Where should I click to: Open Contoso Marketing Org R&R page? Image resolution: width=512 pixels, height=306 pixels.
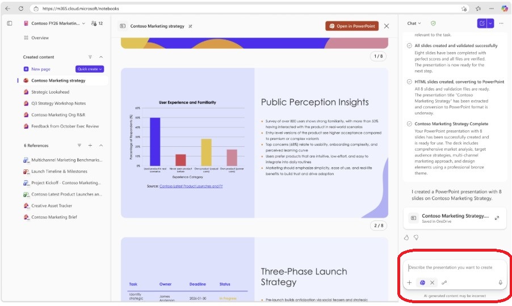(58, 114)
